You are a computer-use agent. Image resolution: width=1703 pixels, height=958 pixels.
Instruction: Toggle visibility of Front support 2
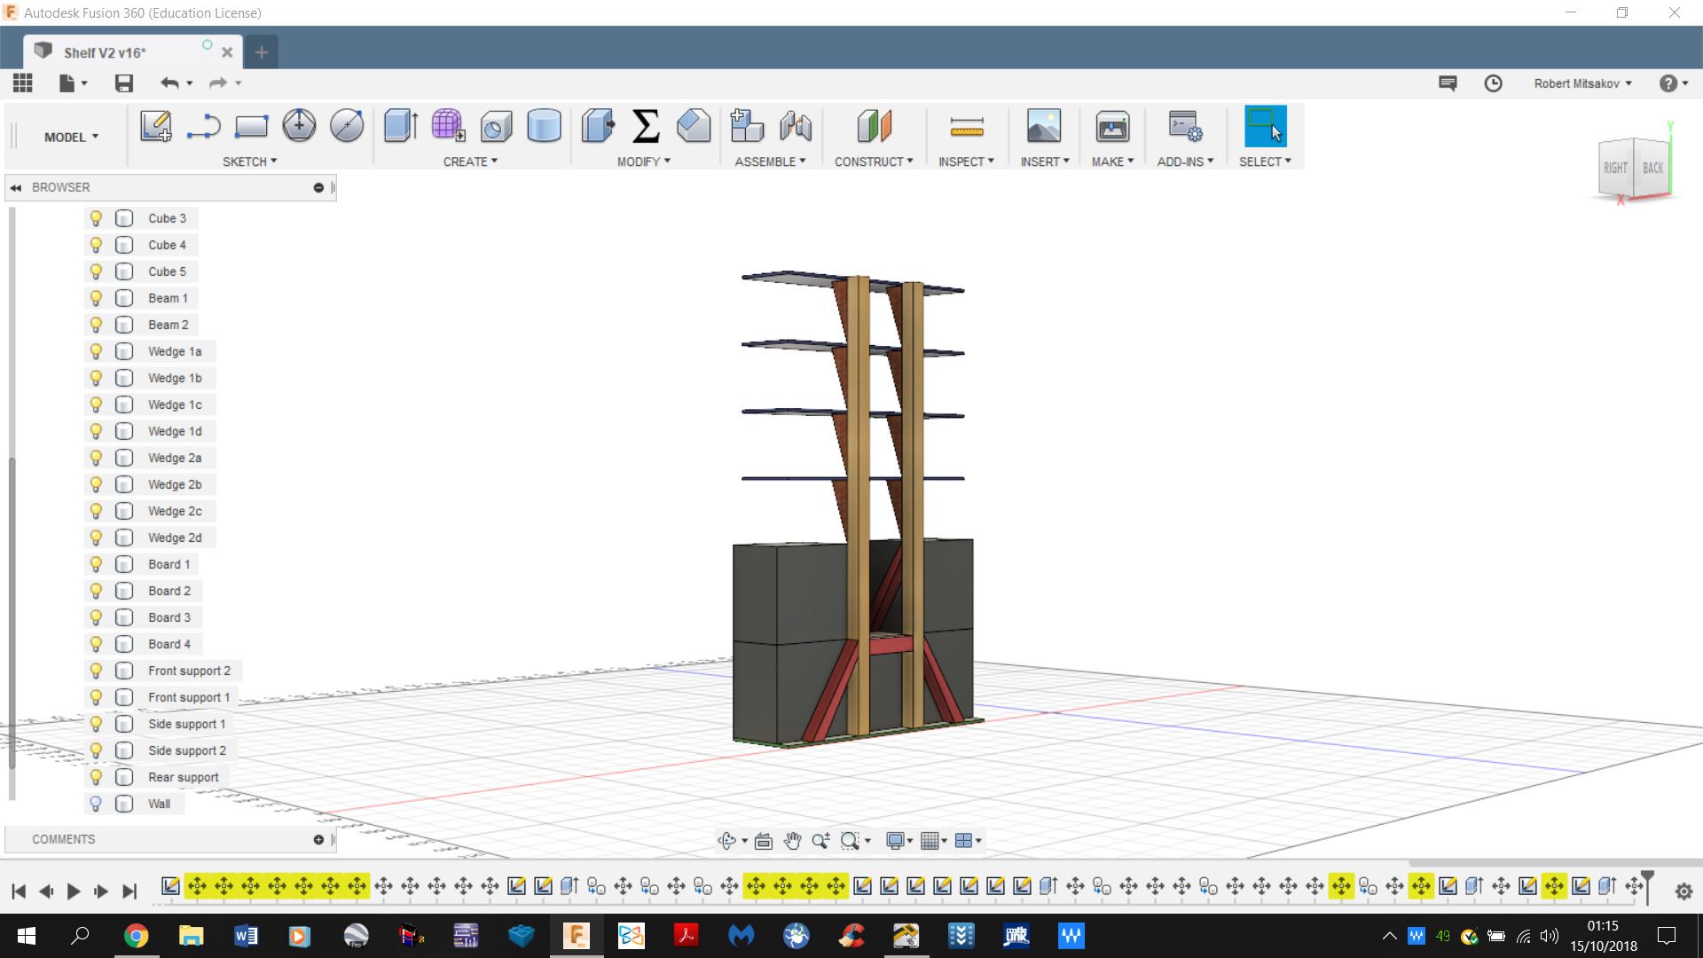click(96, 671)
